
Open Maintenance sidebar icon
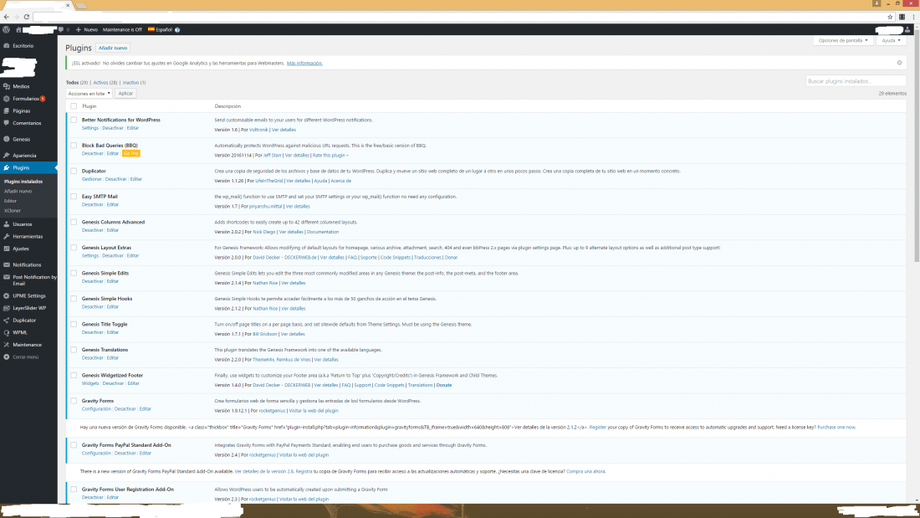[7, 345]
